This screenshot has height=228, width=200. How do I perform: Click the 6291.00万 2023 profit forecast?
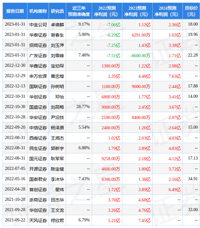[141, 35]
